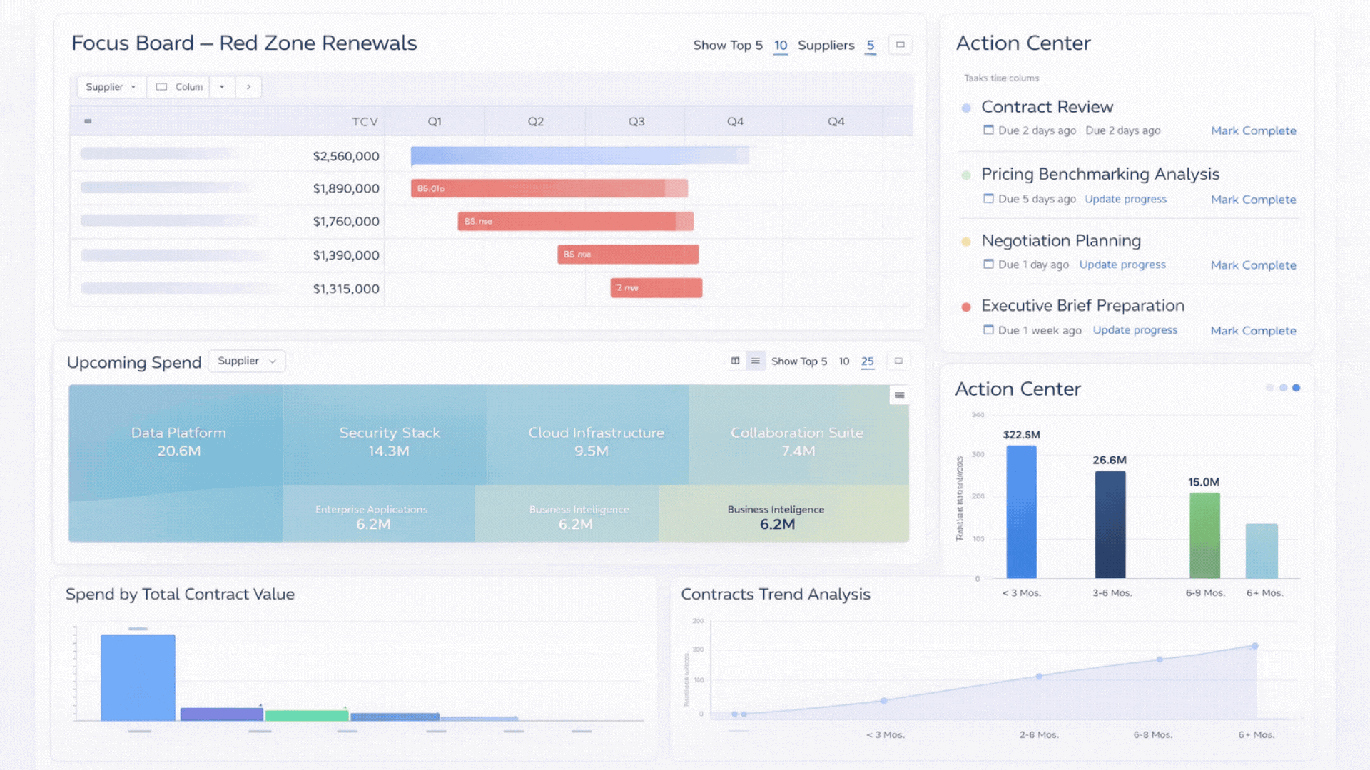
Task: Expand the Focus Board panel with its expand icon
Action: (900, 44)
